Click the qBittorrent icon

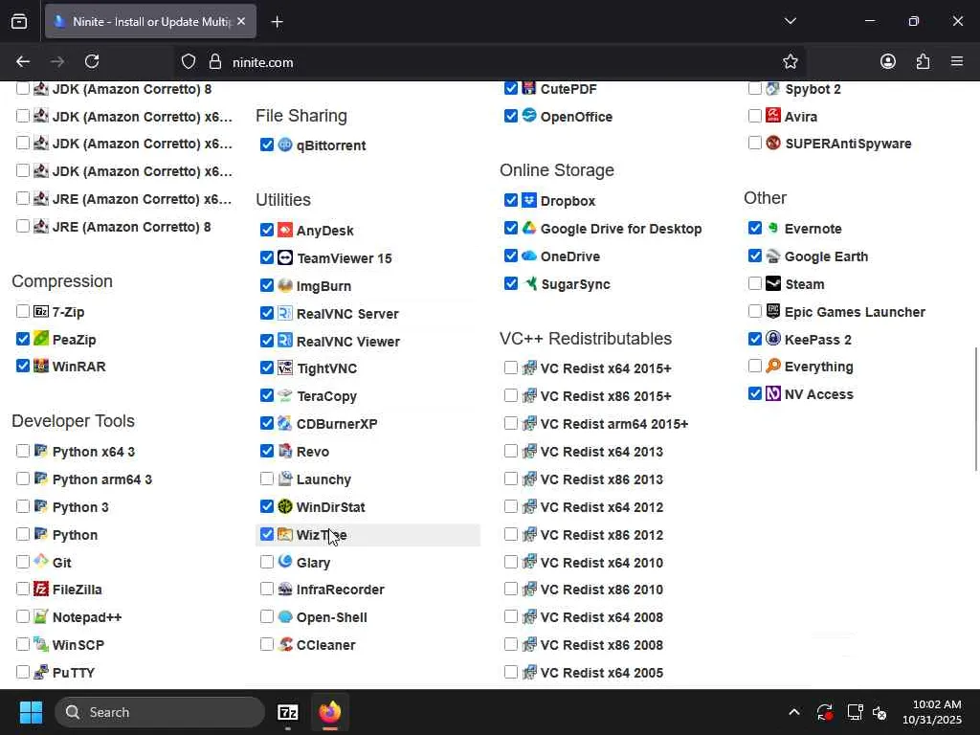(x=285, y=145)
